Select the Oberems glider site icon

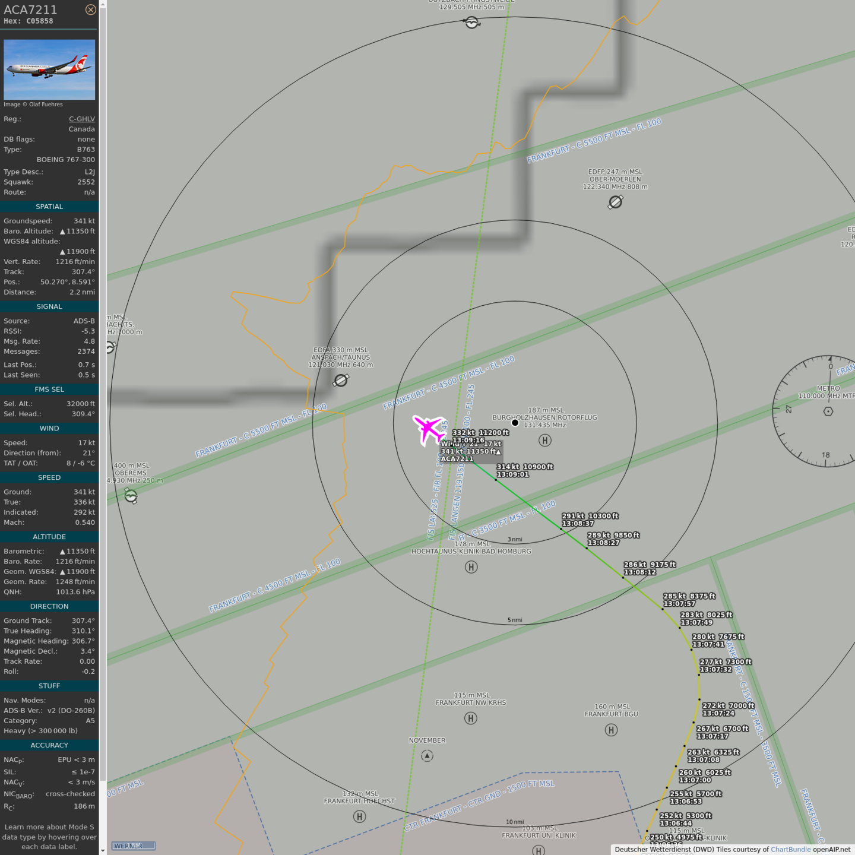point(131,496)
